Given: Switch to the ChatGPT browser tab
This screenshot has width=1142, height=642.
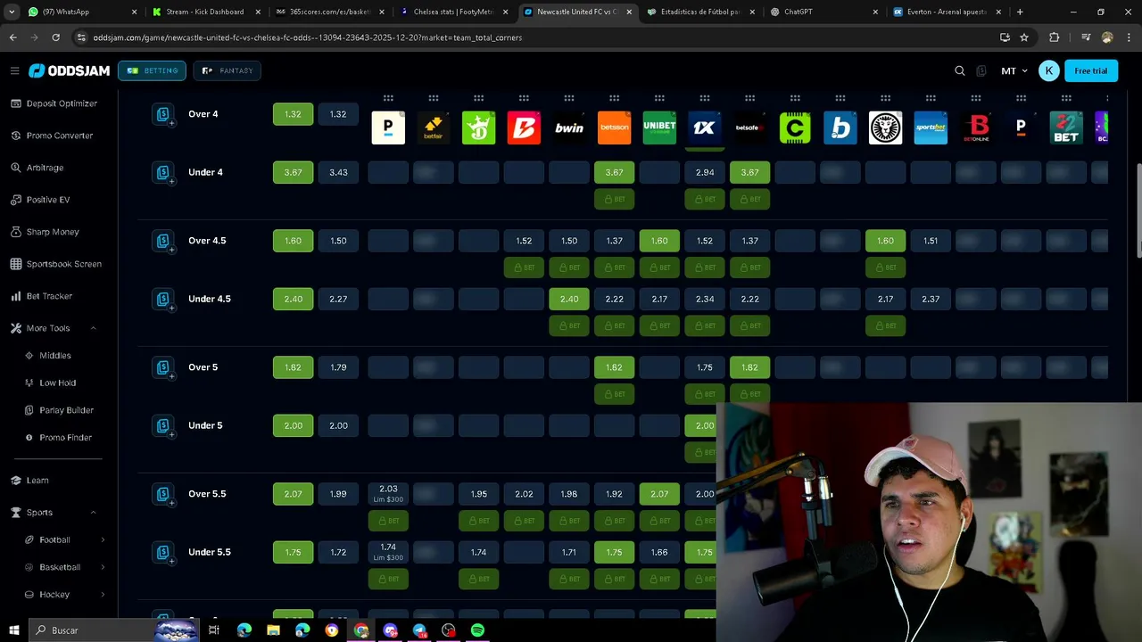Looking at the screenshot, I should tap(823, 12).
